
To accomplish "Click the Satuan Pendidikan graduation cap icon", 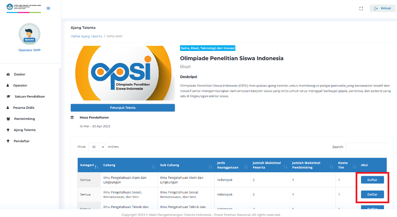I will click(8, 97).
